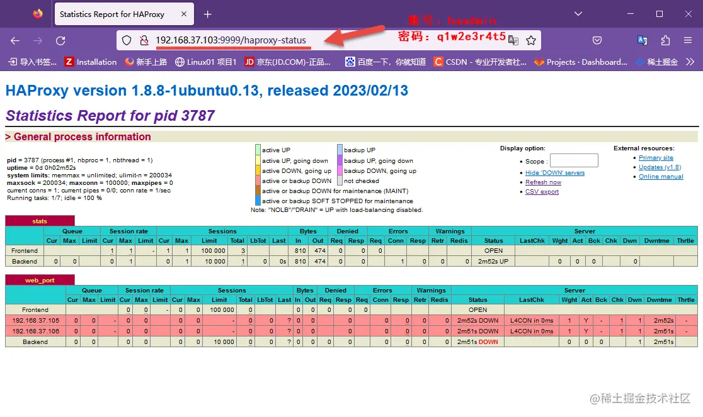Click the CSV export link
The image size is (703, 417).
[542, 191]
